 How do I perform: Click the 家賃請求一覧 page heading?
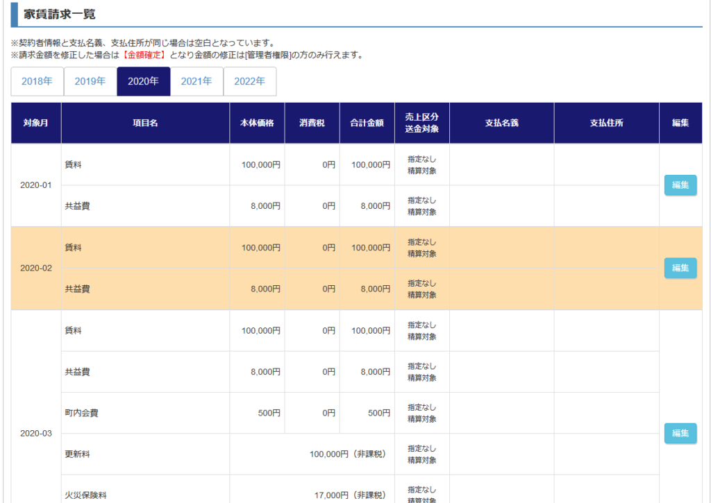60,14
